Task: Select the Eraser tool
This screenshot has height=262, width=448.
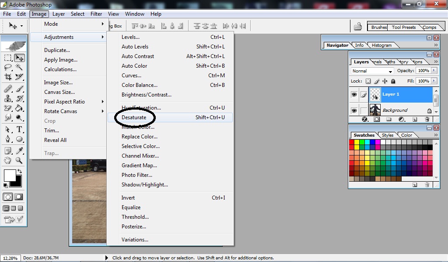Action: click(x=8, y=108)
